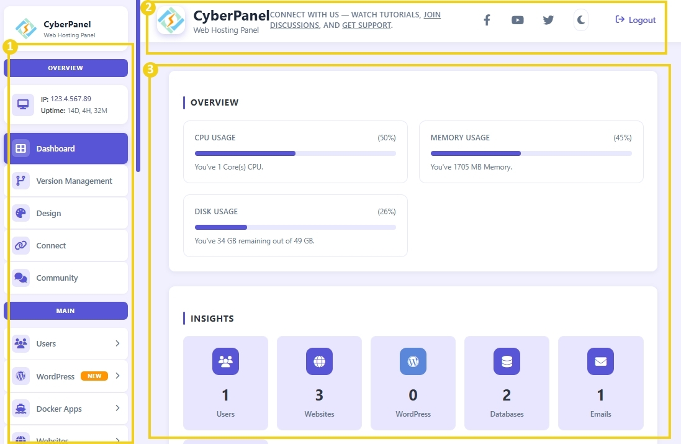Open the Emails icon in Insights
681x444 pixels.
pos(600,361)
